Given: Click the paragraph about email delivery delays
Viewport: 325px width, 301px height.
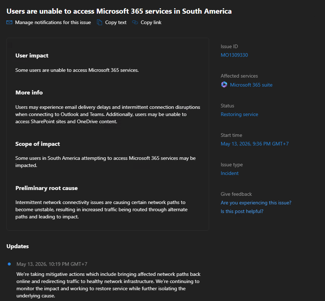Looking at the screenshot, I should click(x=108, y=114).
